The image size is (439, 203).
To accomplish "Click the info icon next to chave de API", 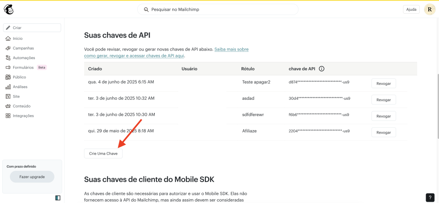I will pos(322,69).
